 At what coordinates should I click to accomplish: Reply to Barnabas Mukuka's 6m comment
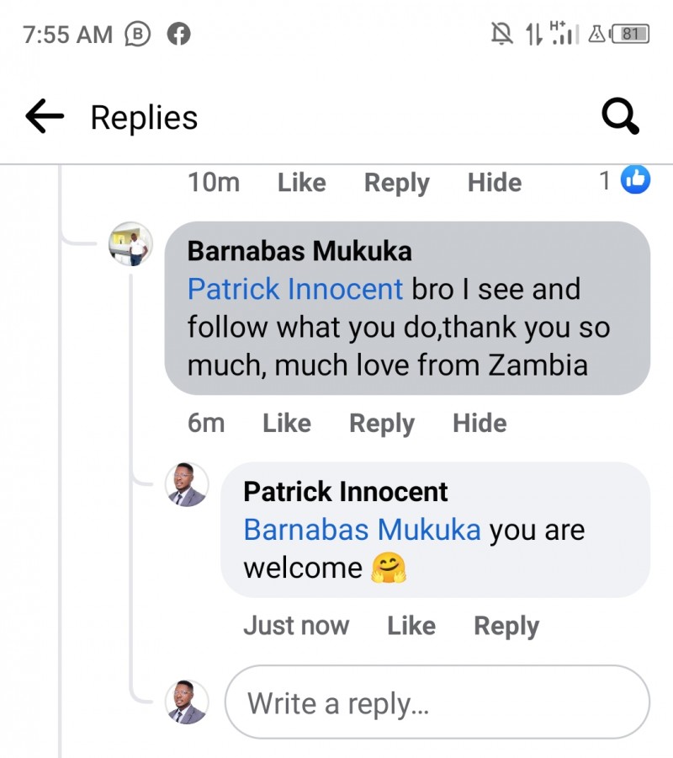coord(382,424)
